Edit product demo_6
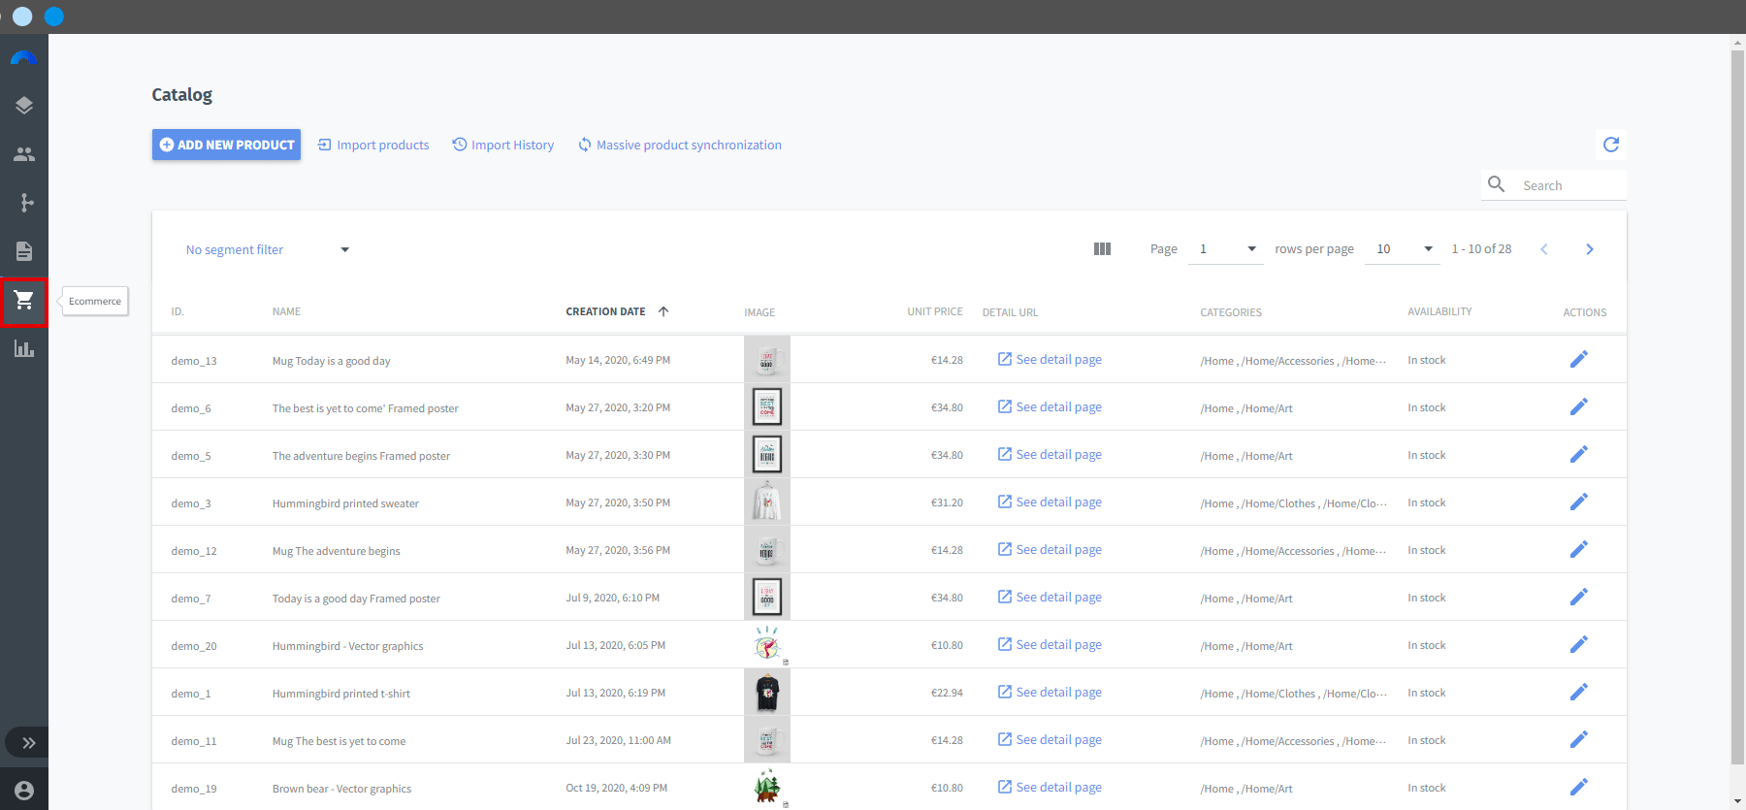Image resolution: width=1746 pixels, height=810 pixels. 1579,406
